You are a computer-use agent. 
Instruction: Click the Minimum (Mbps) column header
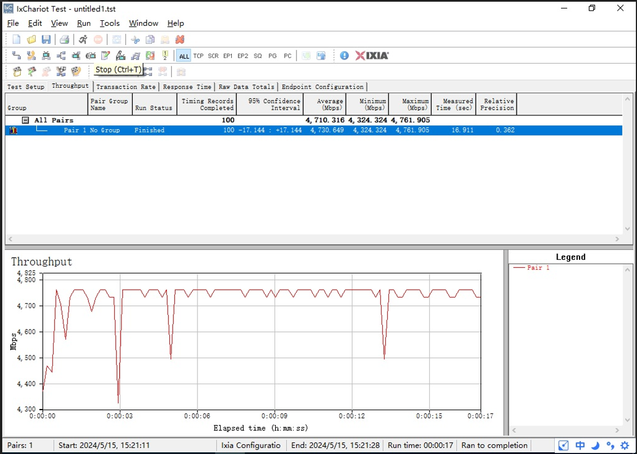(367, 105)
